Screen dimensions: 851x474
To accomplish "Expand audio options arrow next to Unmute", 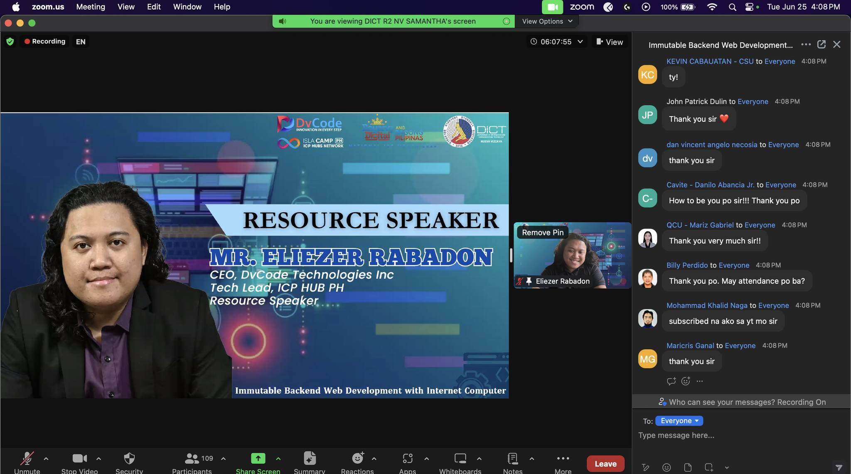I will click(x=46, y=459).
